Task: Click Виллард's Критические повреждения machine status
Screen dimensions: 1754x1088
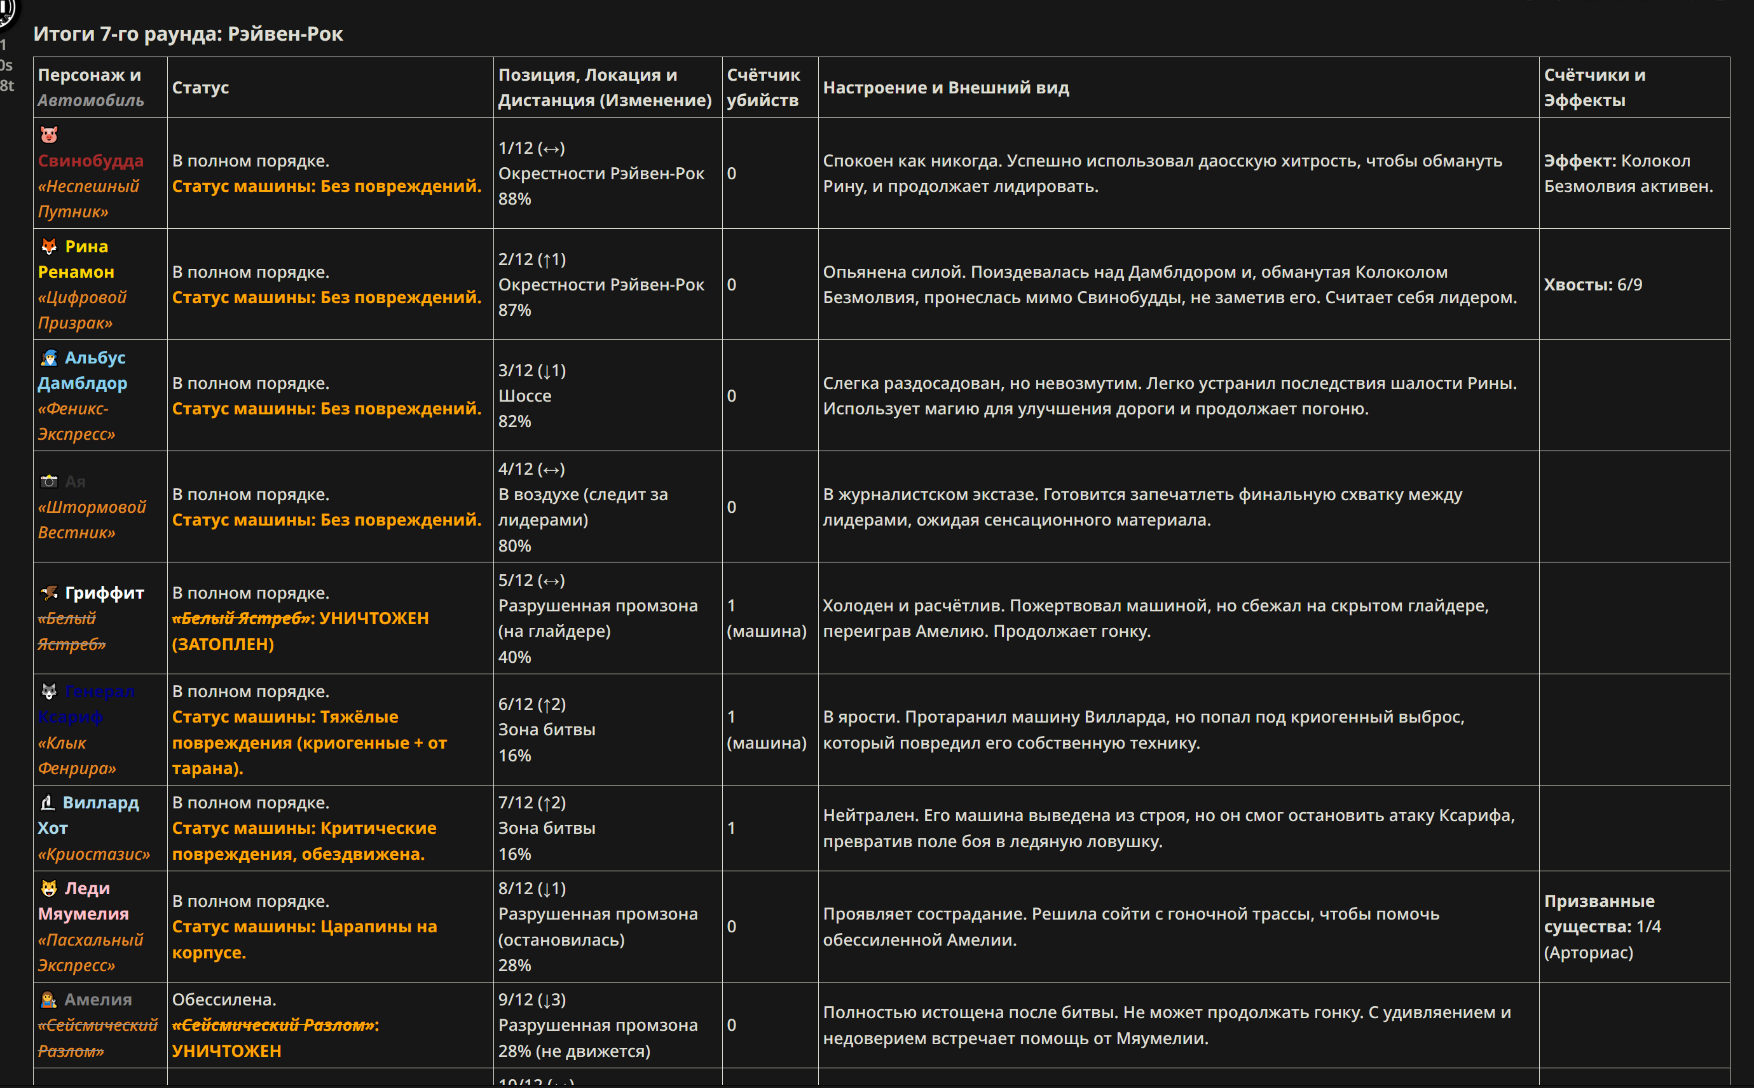Action: click(305, 841)
